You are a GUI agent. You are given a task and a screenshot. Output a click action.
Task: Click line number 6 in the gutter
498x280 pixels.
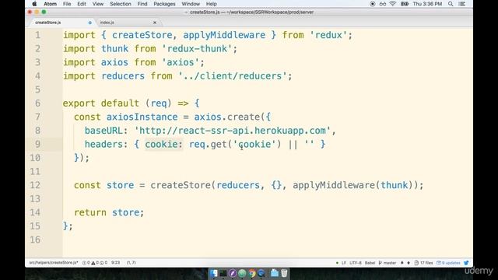38,103
